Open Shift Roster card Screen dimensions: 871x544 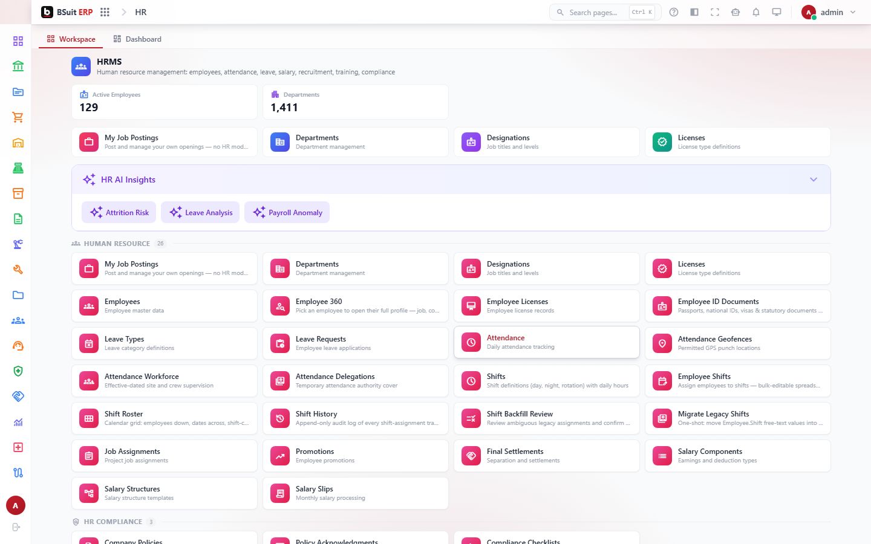point(165,418)
